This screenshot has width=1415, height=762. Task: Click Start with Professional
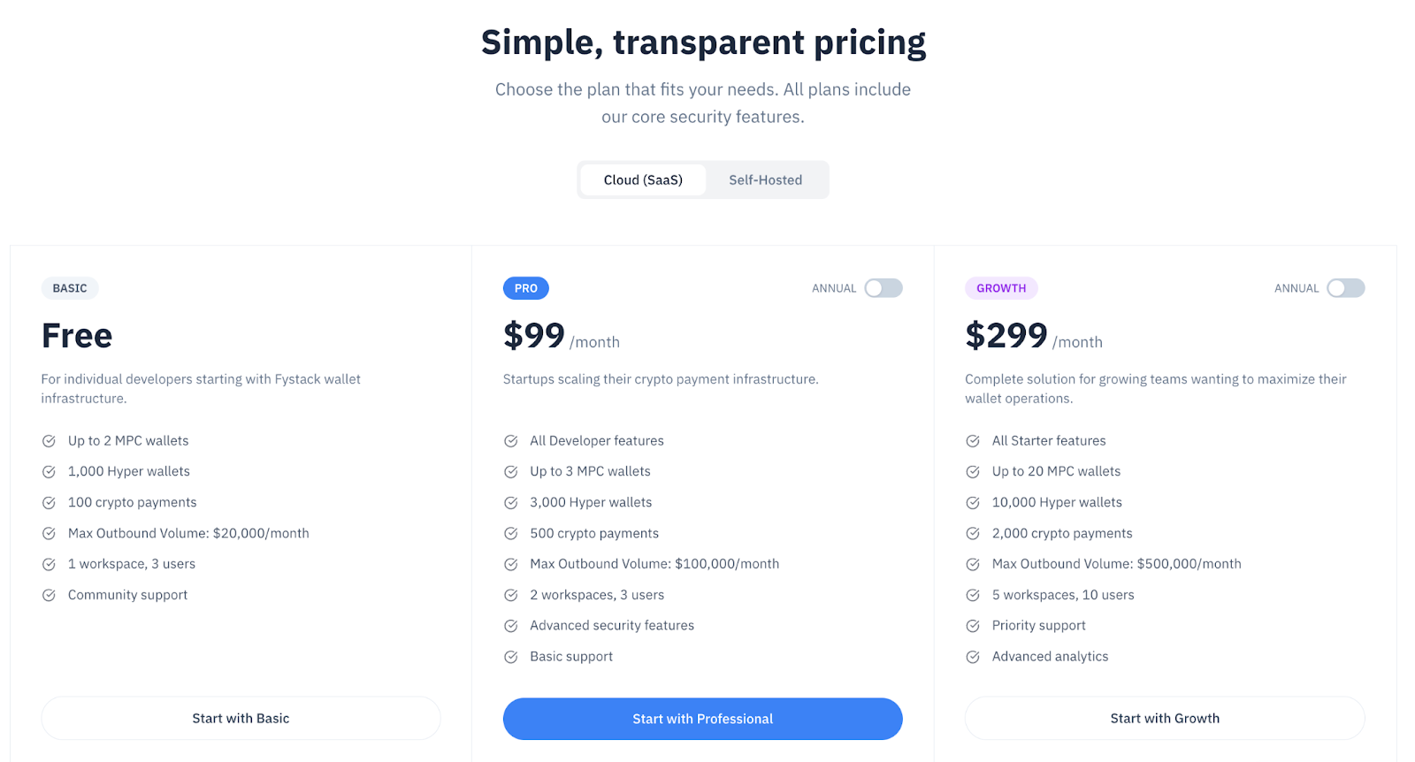tap(702, 719)
